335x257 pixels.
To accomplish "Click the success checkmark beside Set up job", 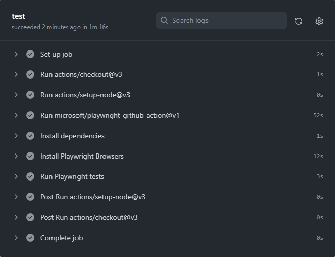I will tap(30, 54).
